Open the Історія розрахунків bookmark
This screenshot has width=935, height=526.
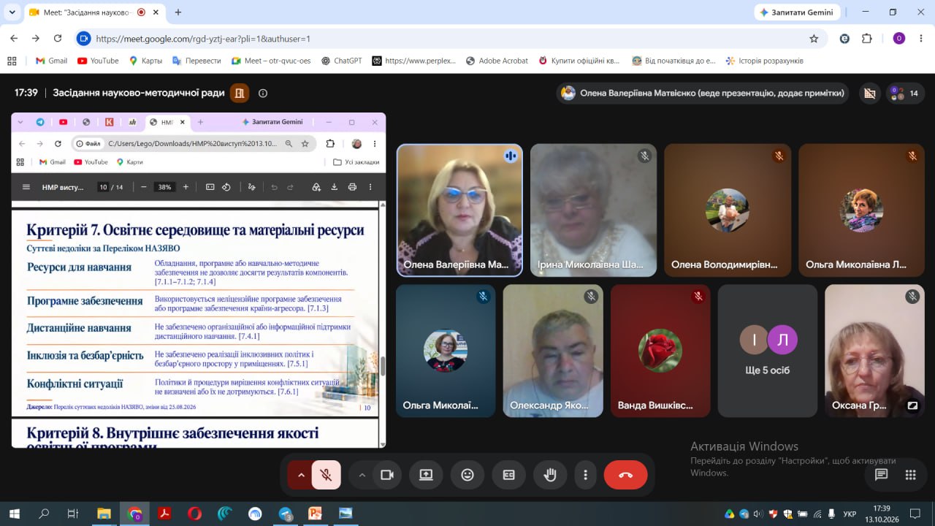click(x=764, y=61)
